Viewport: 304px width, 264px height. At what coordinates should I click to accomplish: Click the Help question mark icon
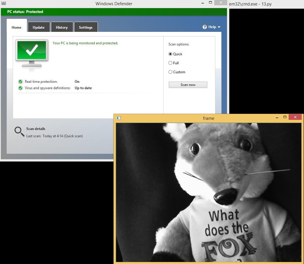[205, 27]
